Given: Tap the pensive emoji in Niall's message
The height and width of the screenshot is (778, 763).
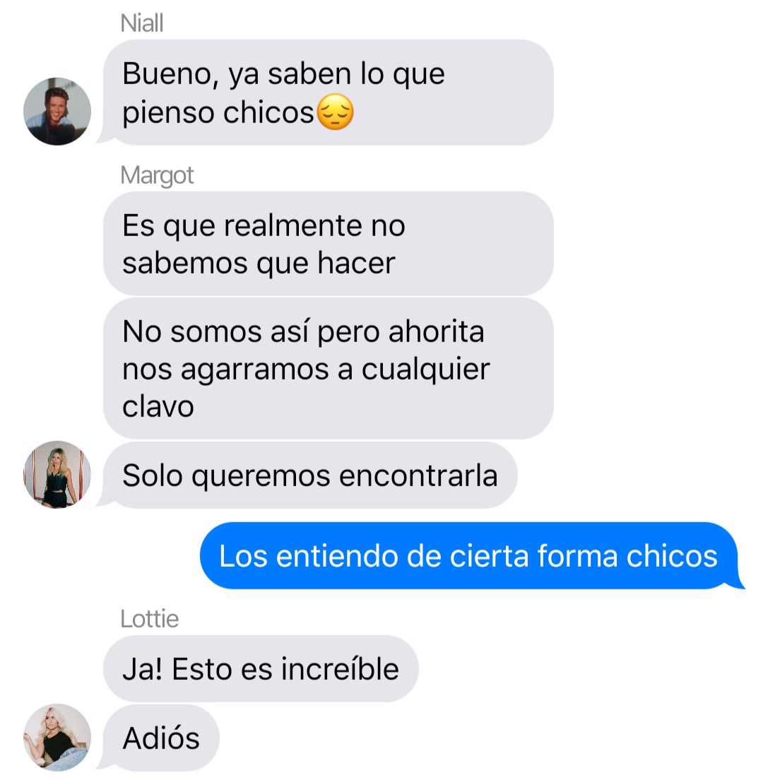Looking at the screenshot, I should click(x=335, y=112).
